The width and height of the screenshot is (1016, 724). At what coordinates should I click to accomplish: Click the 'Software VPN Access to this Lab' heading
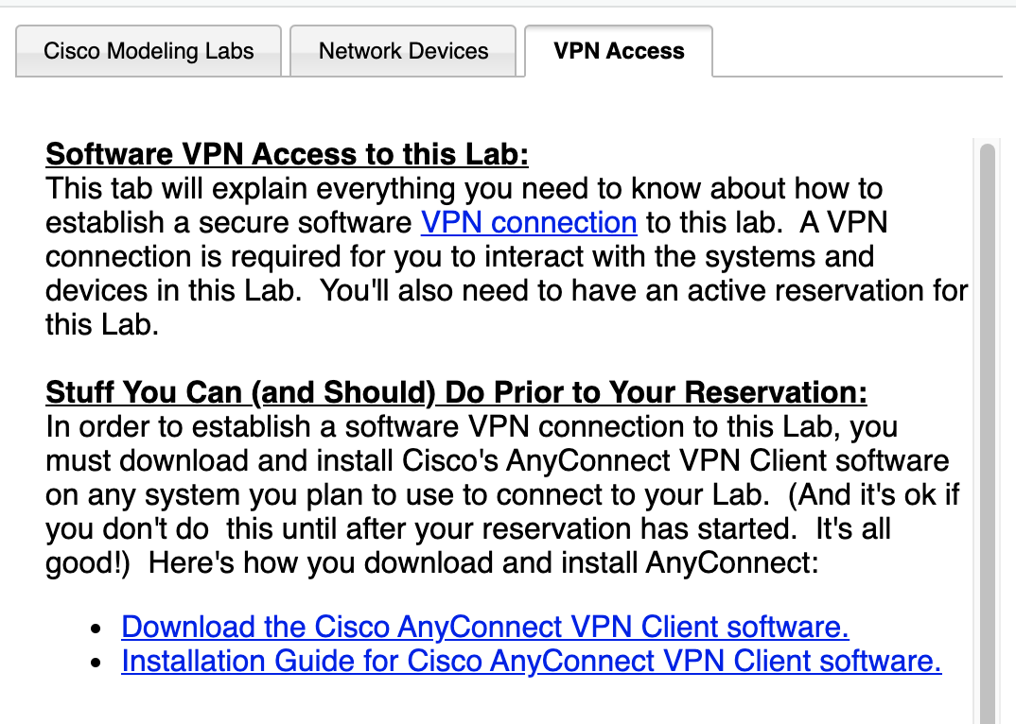[x=288, y=154]
